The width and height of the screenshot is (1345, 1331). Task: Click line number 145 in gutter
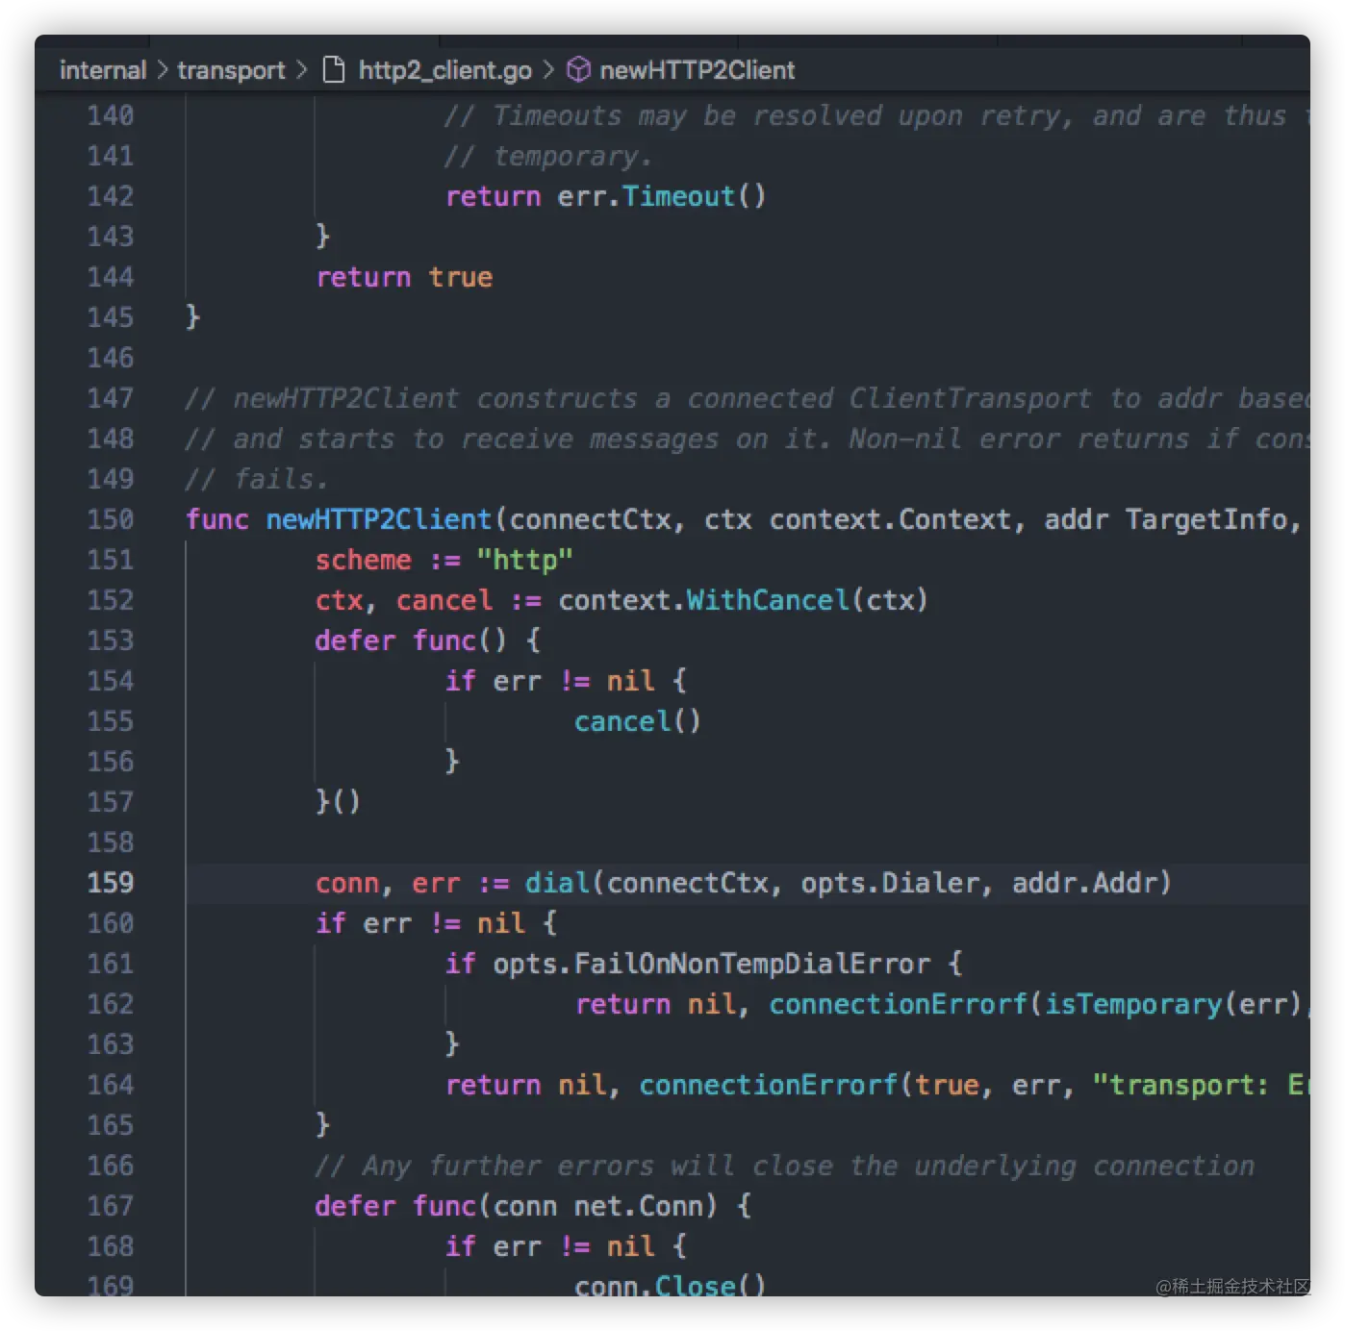point(111,317)
